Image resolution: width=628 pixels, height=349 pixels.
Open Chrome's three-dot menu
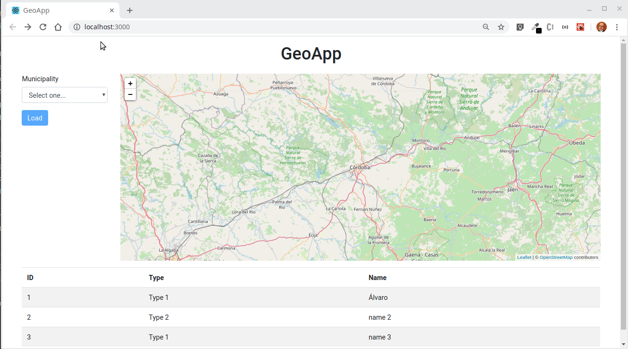pos(617,27)
